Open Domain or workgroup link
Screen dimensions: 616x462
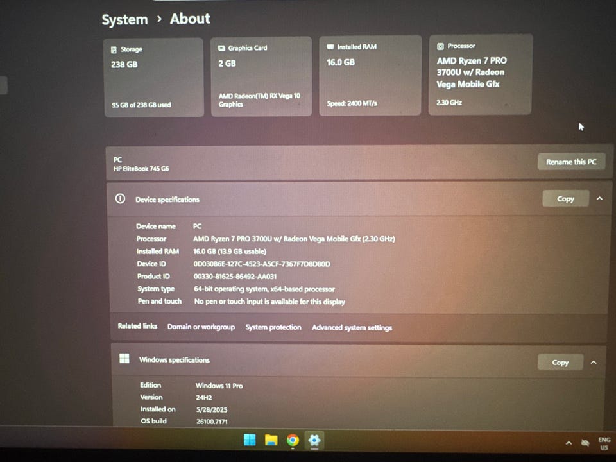coord(201,327)
